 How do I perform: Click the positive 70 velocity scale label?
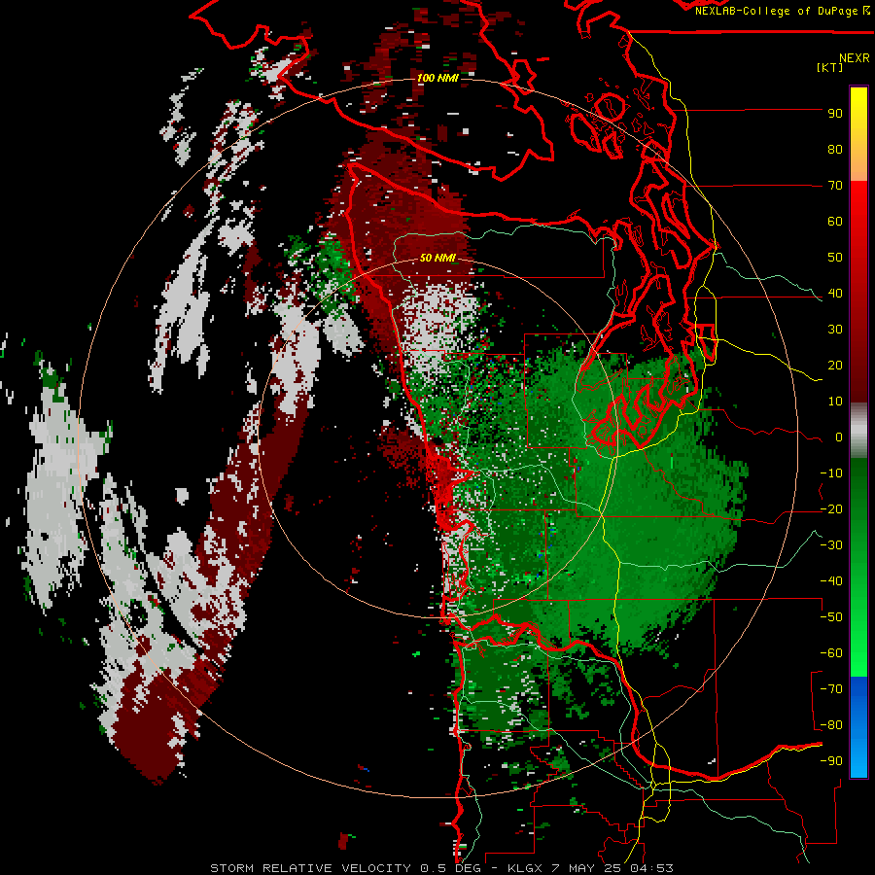click(835, 186)
